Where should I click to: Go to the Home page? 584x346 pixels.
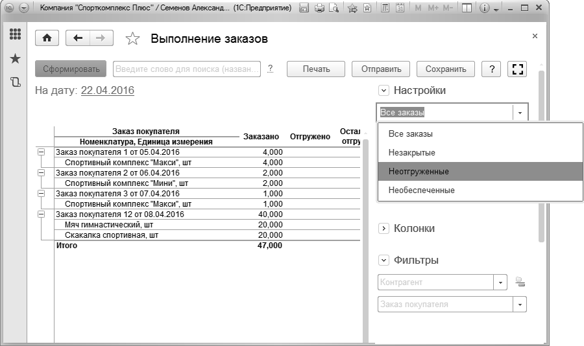point(47,38)
